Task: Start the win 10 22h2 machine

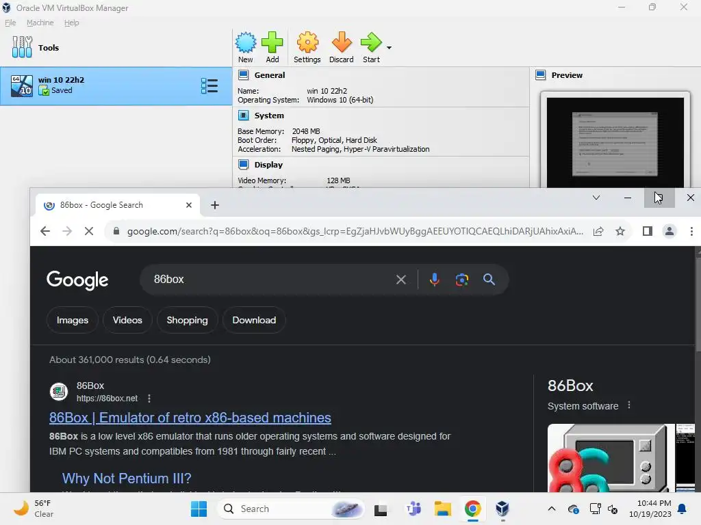Action: pyautogui.click(x=371, y=47)
